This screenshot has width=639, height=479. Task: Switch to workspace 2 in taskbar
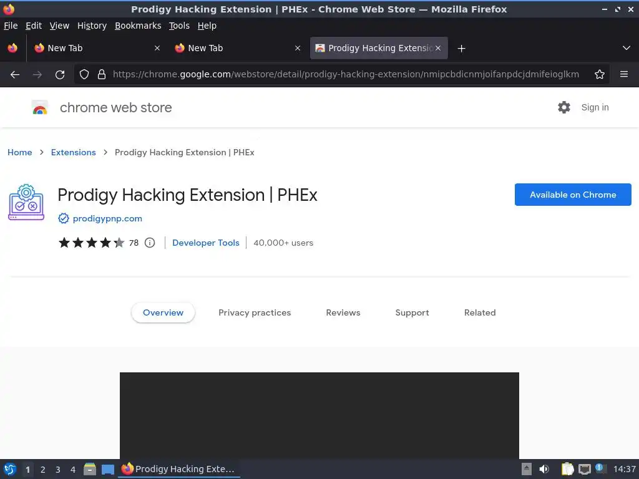(43, 470)
